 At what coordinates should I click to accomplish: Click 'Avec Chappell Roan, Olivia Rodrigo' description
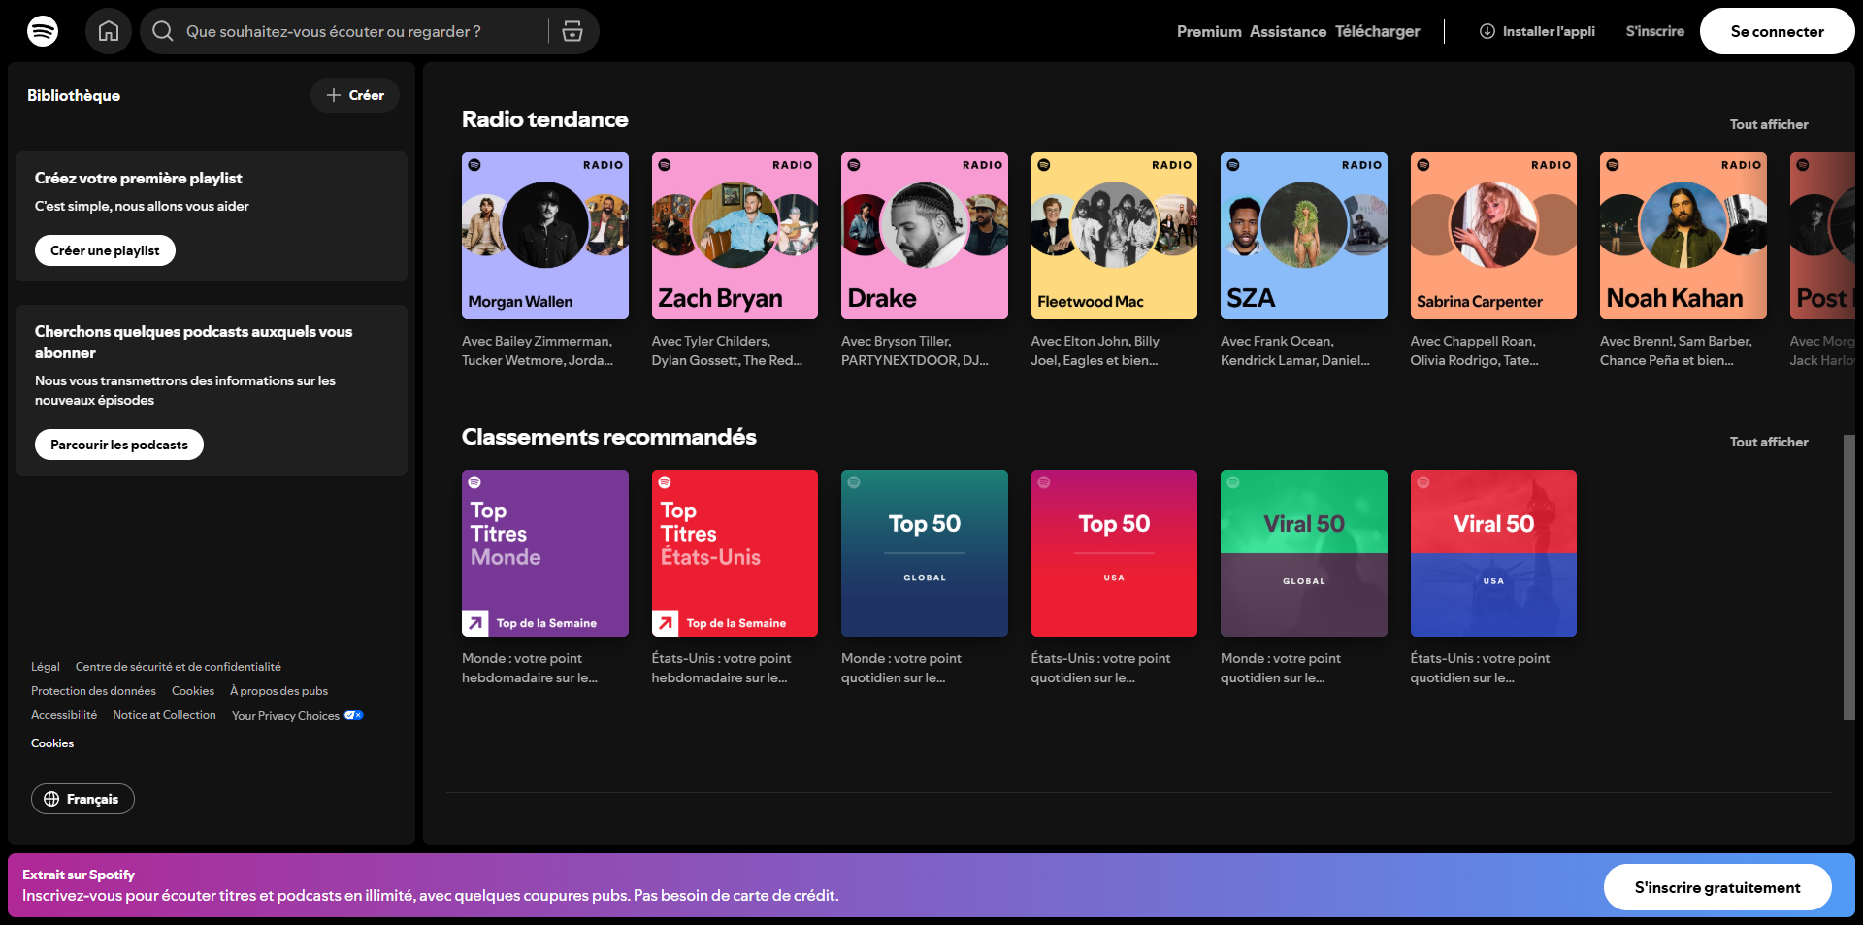[x=1475, y=350]
